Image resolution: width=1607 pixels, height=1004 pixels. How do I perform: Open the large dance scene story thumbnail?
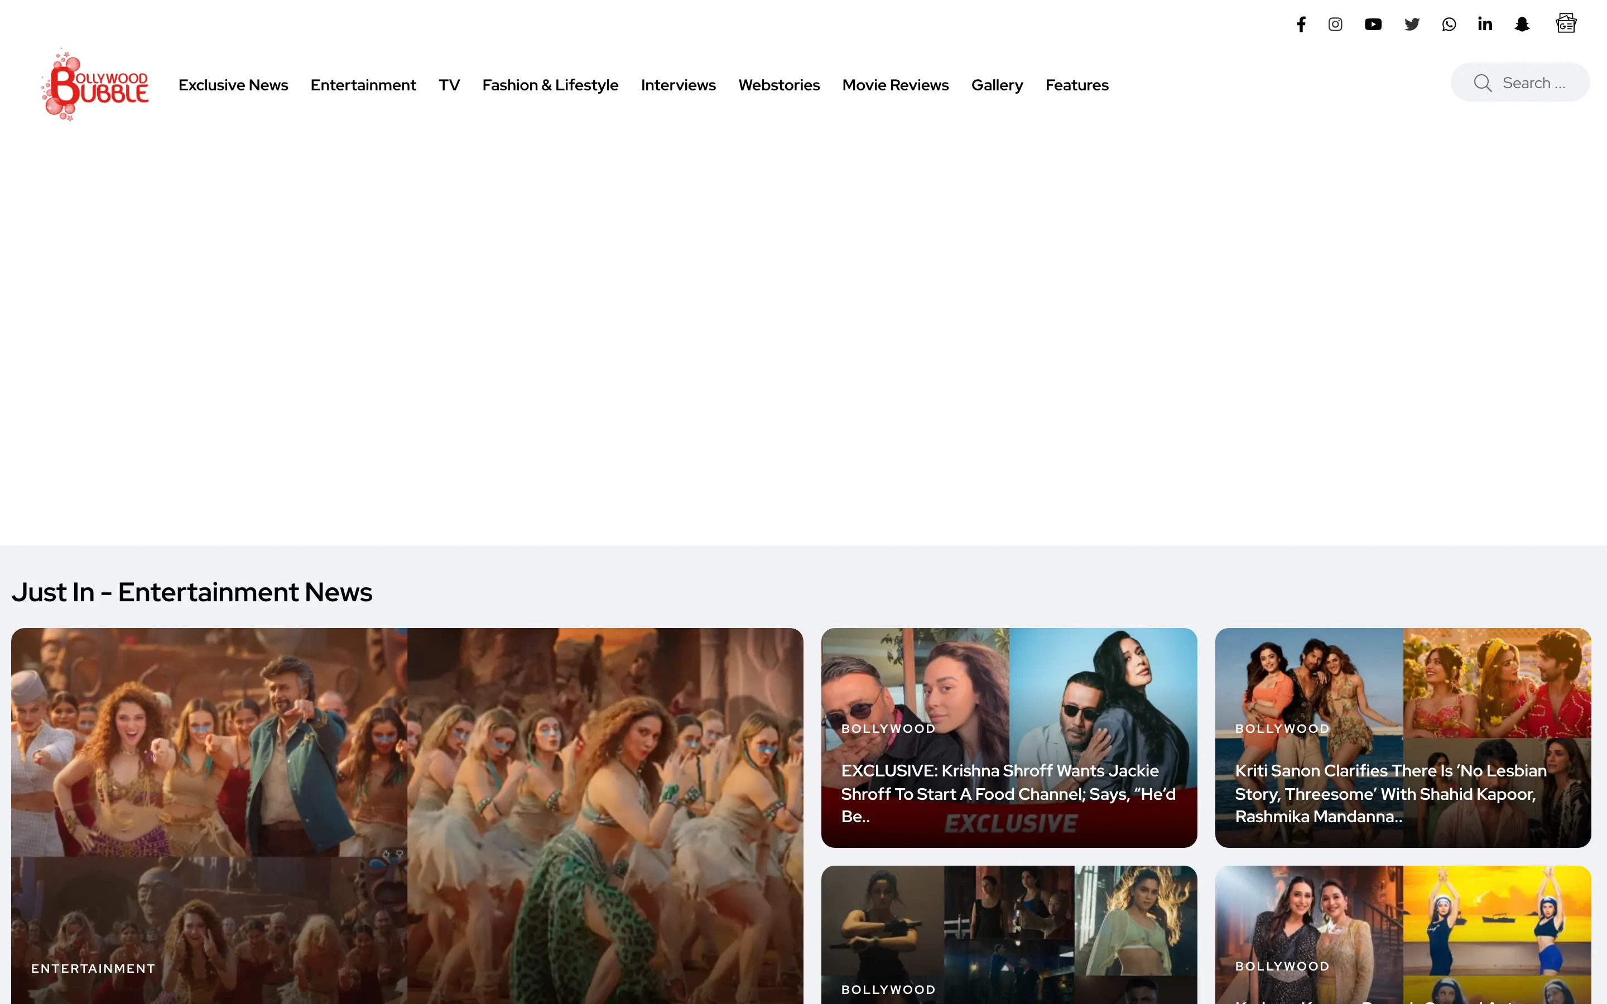coord(407,816)
